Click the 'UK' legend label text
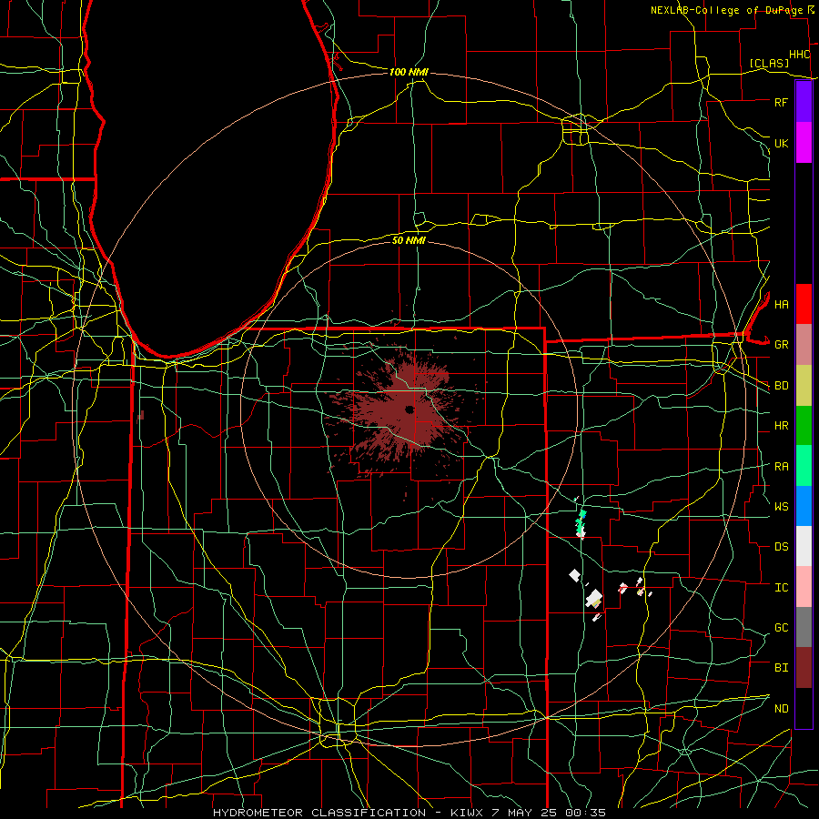819x819 pixels. 781,143
